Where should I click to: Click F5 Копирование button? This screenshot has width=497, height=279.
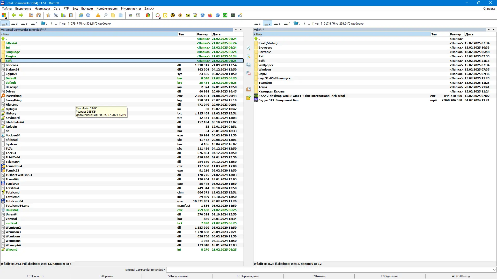pos(177,276)
